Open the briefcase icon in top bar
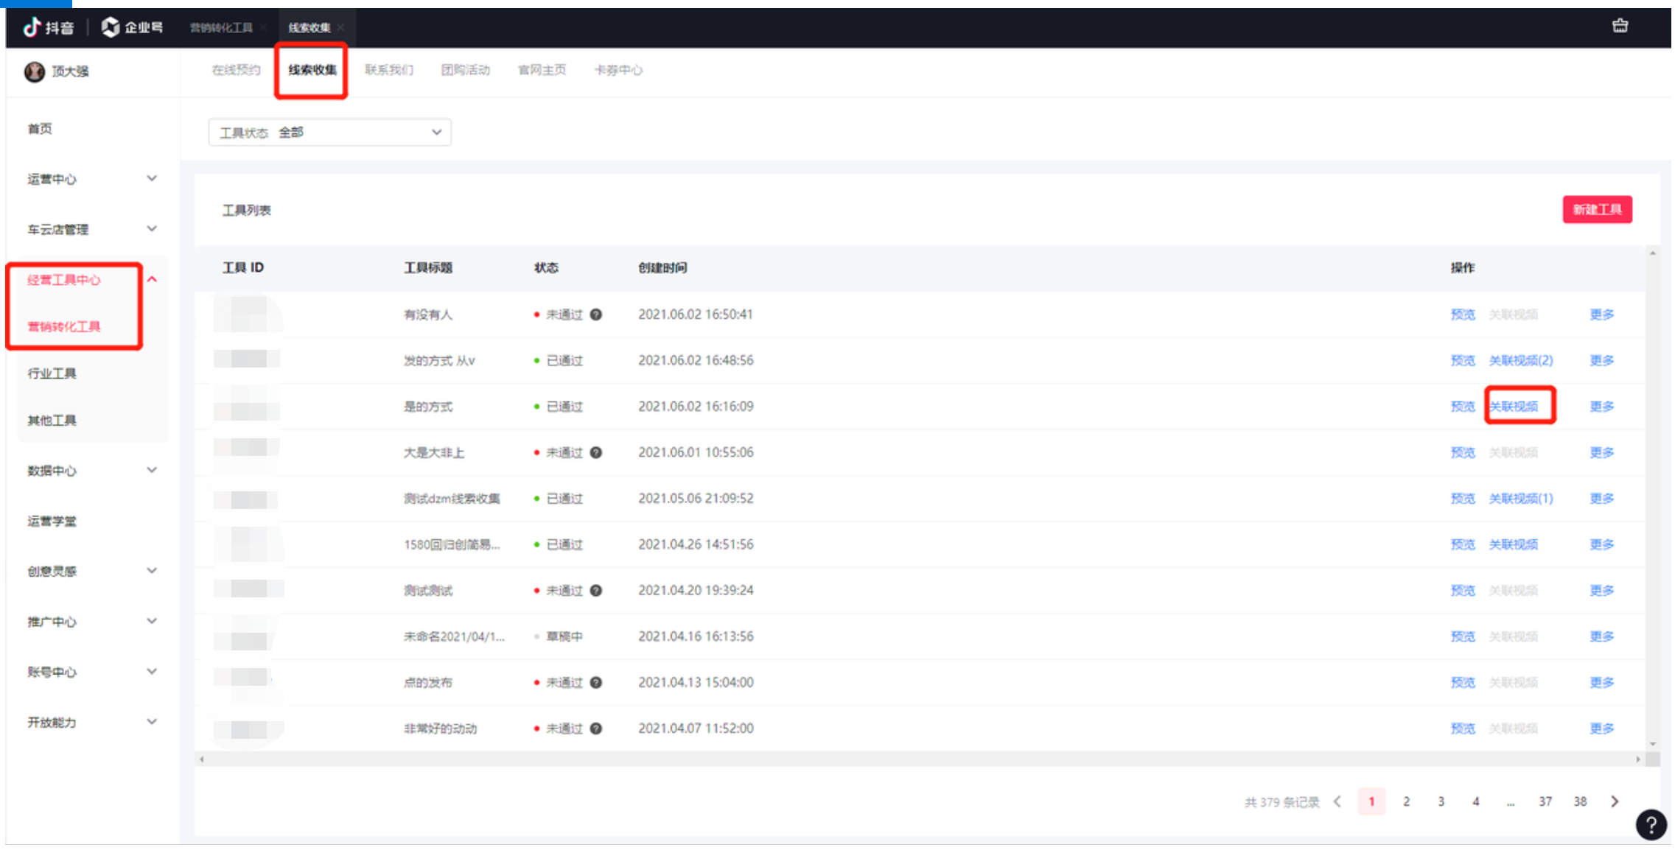This screenshot has height=850, width=1675. pos(1620,26)
